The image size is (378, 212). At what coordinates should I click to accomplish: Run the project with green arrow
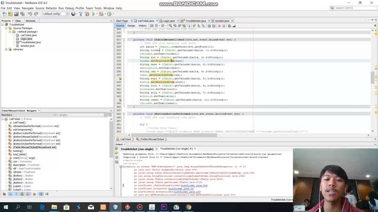coord(93,14)
